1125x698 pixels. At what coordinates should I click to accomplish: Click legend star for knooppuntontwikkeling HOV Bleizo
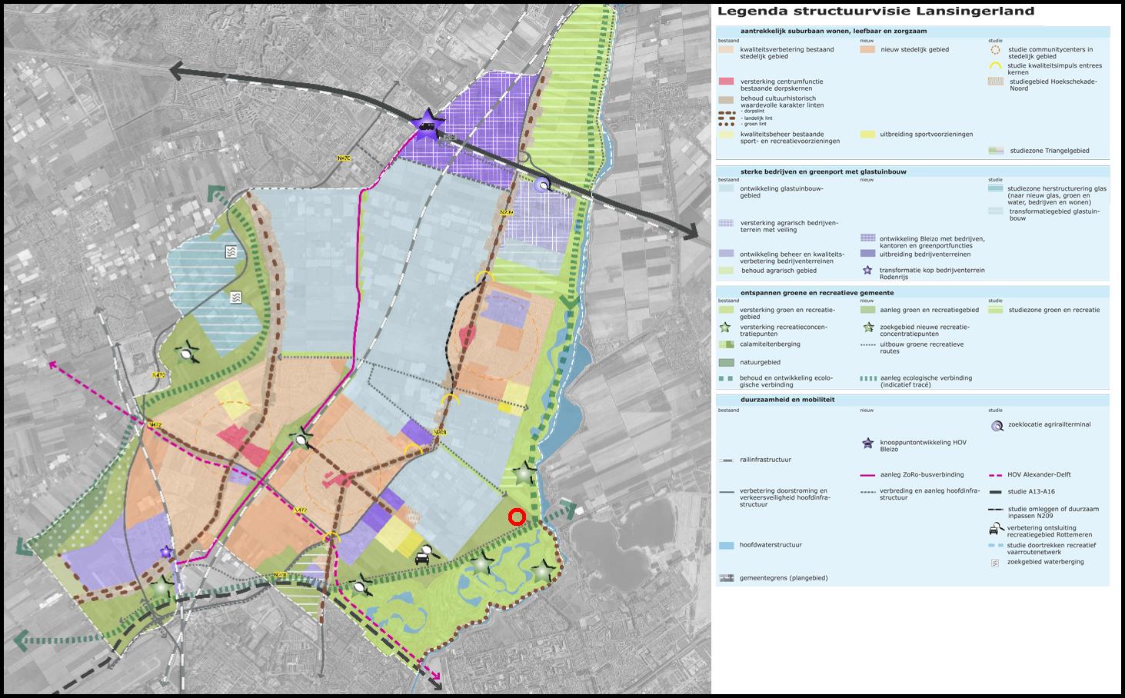click(x=868, y=443)
